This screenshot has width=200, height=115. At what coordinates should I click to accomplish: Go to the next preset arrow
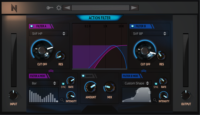134,8
